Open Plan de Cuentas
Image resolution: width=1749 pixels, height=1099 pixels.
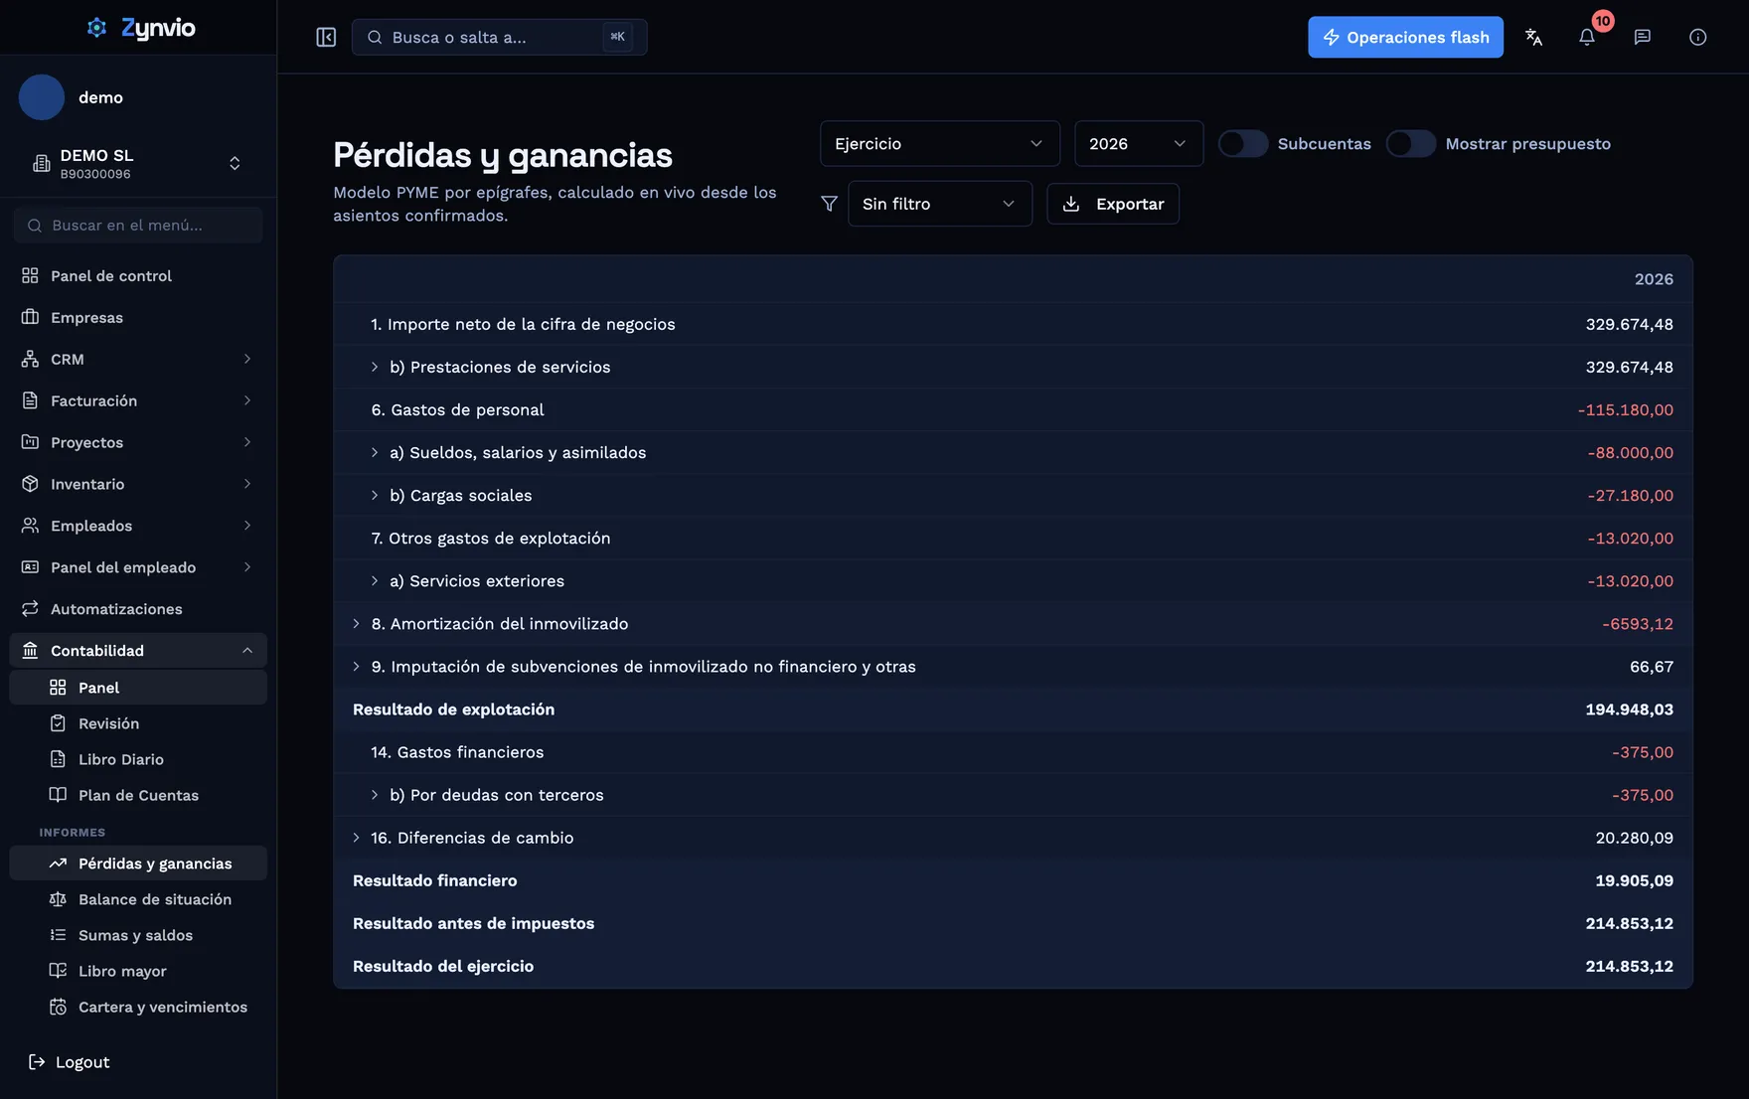click(138, 795)
